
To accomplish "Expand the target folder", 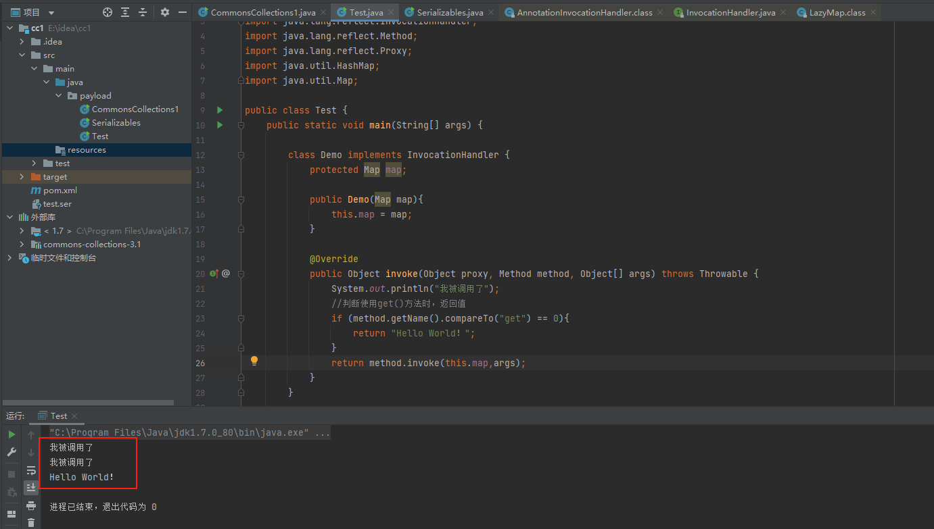I will pos(22,177).
